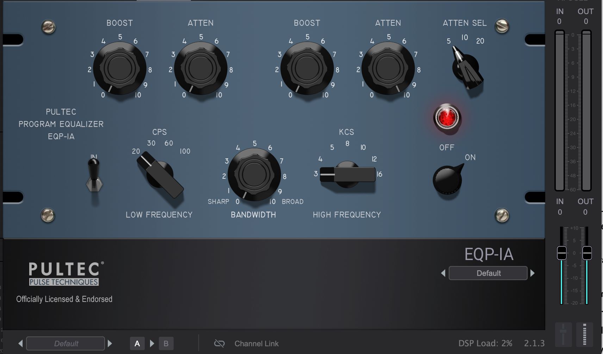
Task: Select the A comparison slot
Action: pos(137,343)
